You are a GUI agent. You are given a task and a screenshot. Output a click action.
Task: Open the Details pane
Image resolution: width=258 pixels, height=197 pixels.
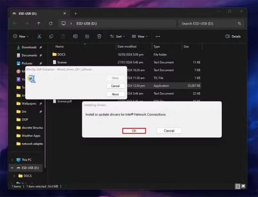coord(233,36)
